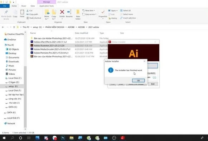Click the Paste icon in Clipboard group

tap(22, 12)
